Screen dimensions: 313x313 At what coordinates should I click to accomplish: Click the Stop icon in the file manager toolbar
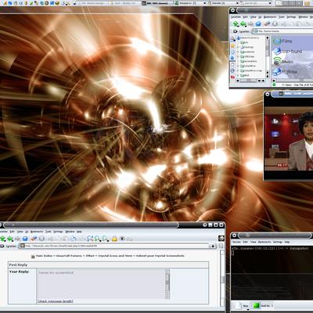tap(275, 24)
